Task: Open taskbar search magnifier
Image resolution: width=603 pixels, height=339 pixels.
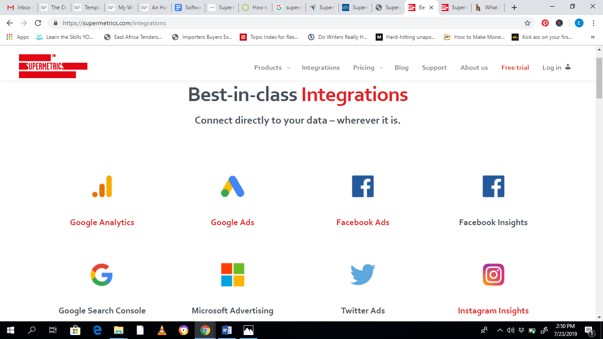Action: tap(32, 330)
